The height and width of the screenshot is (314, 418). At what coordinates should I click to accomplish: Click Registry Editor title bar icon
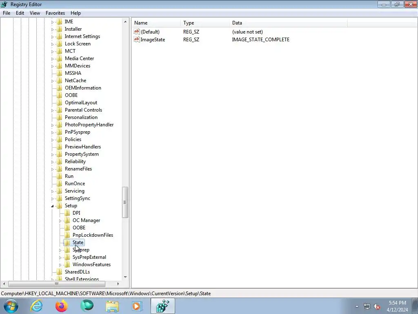(x=4, y=4)
